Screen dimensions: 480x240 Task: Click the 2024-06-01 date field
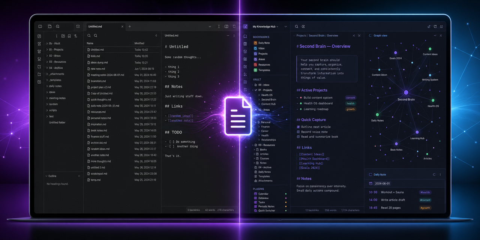pos(382,183)
